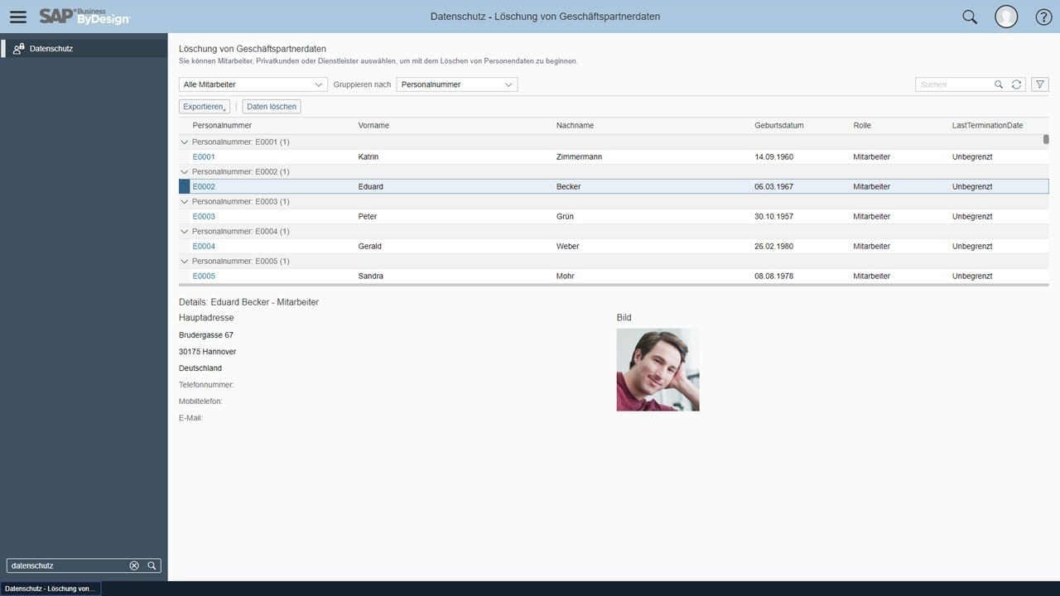Open employee link E0001
1060x596 pixels.
(204, 157)
